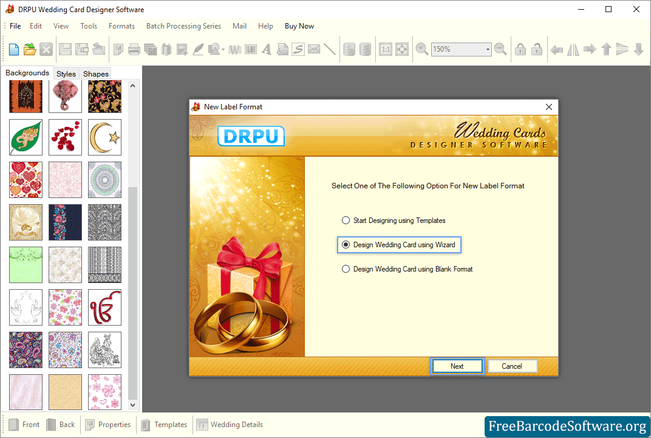Select the diagonal line drawing tool
Image resolution: width=651 pixels, height=438 pixels.
(330, 49)
